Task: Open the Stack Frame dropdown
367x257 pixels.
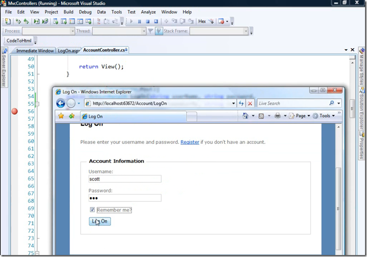Action: pos(245,31)
